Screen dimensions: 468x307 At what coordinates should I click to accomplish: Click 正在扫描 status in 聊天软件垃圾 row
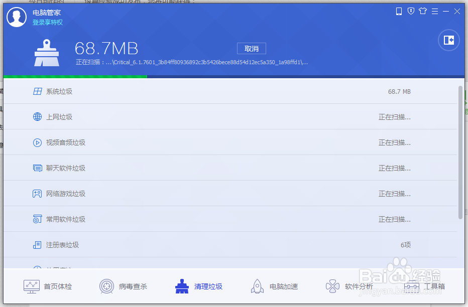pos(395,169)
